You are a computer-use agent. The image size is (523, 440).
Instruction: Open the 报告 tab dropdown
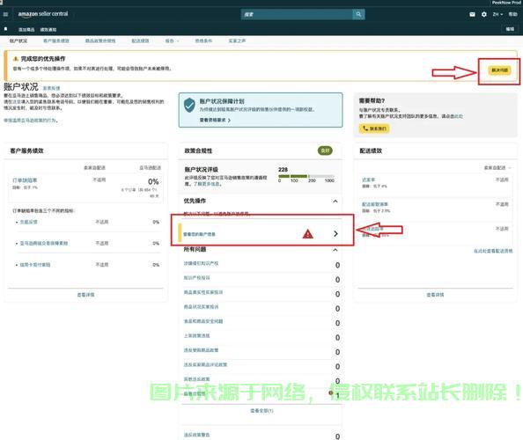click(172, 40)
